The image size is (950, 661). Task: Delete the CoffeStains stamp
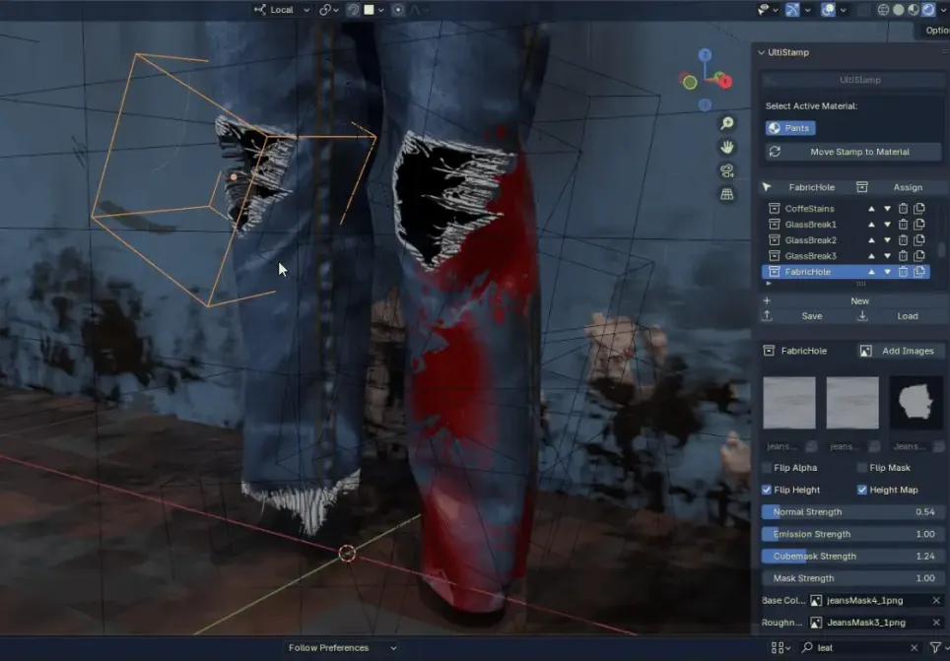pyautogui.click(x=903, y=209)
